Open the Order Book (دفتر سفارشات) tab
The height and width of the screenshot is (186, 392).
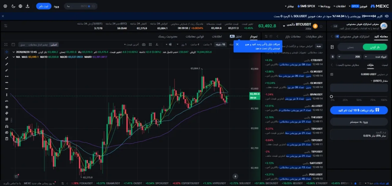316,36
